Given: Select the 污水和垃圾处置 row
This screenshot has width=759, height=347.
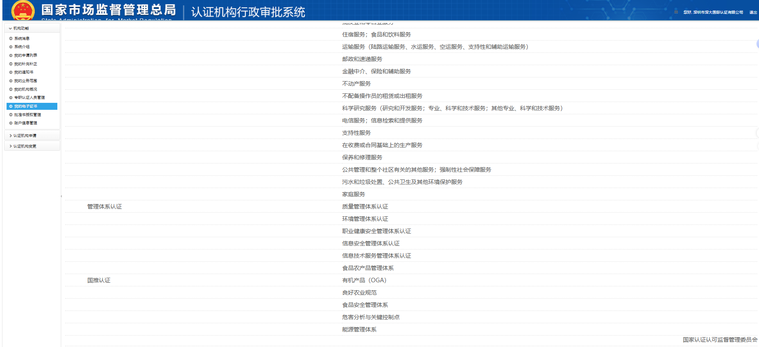Looking at the screenshot, I should pos(411,182).
